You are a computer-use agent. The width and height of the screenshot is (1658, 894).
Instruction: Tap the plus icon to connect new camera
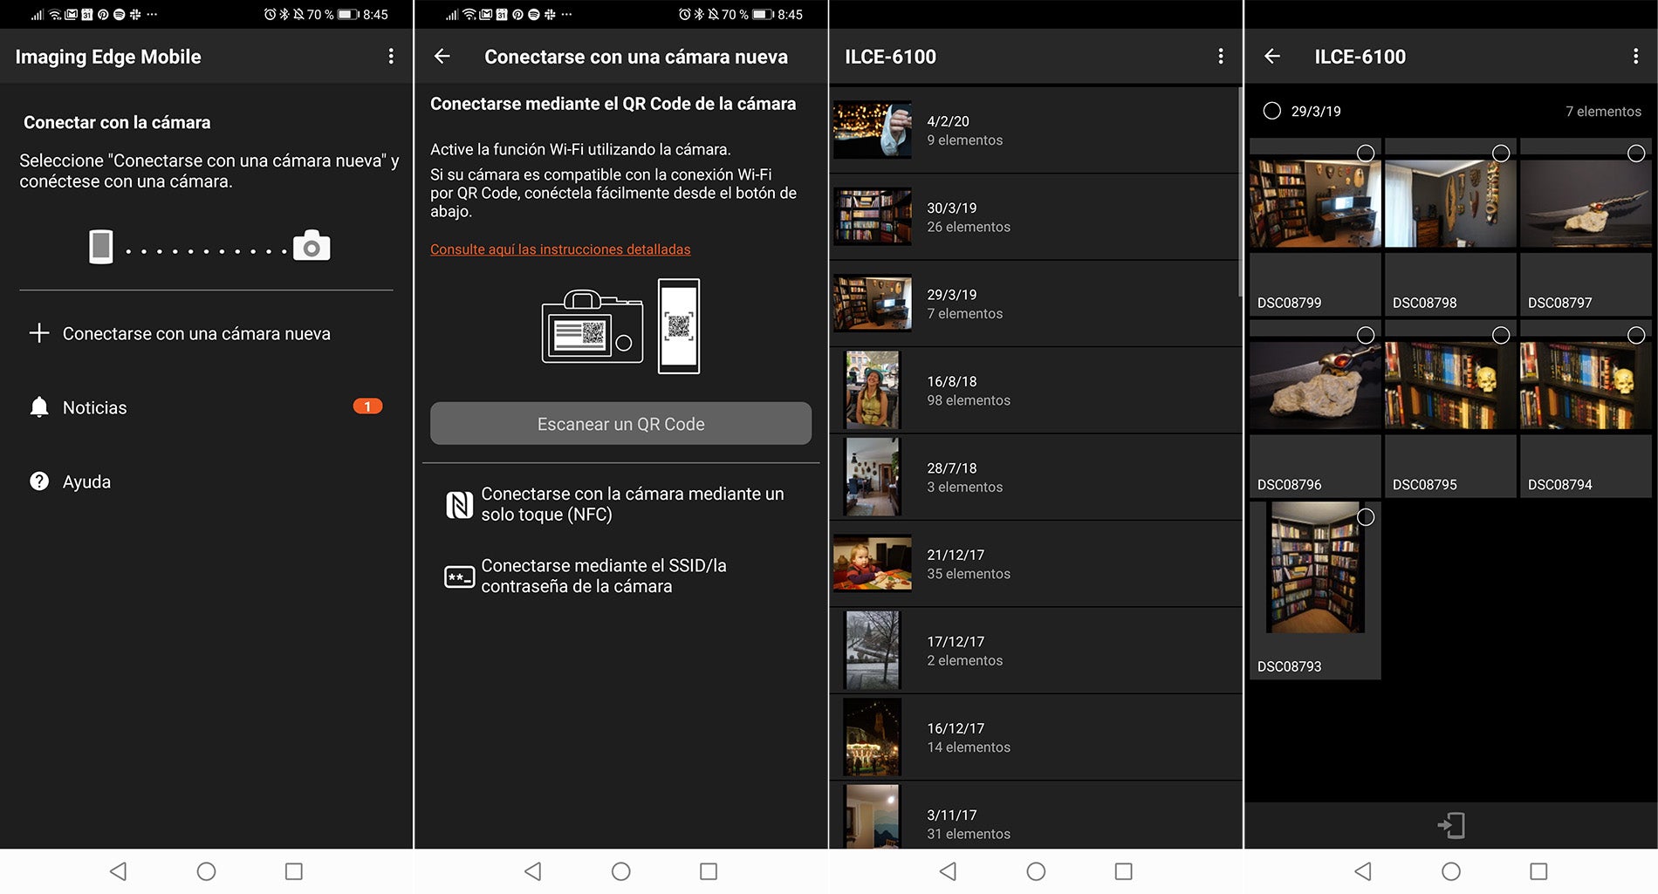[x=39, y=333]
